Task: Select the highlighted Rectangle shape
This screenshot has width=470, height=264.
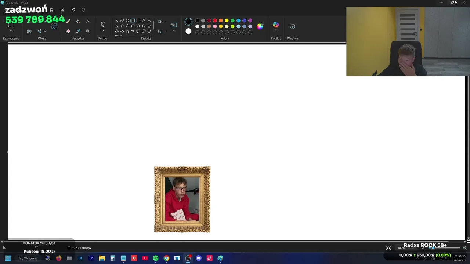Action: [x=133, y=21]
